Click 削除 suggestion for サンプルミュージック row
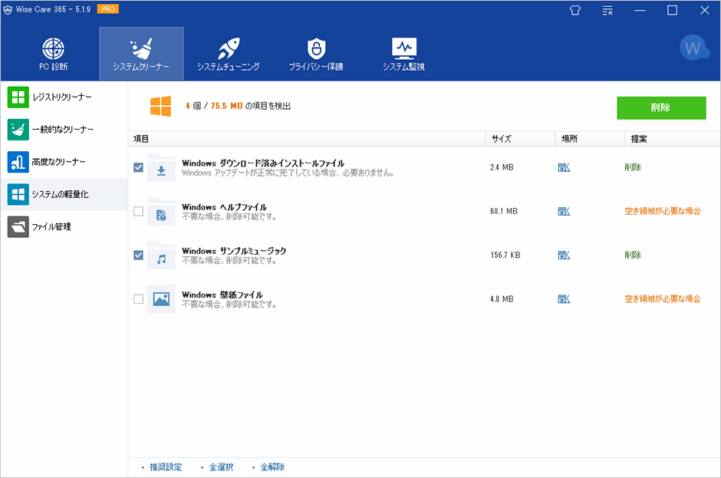Image resolution: width=721 pixels, height=478 pixels. [x=633, y=255]
